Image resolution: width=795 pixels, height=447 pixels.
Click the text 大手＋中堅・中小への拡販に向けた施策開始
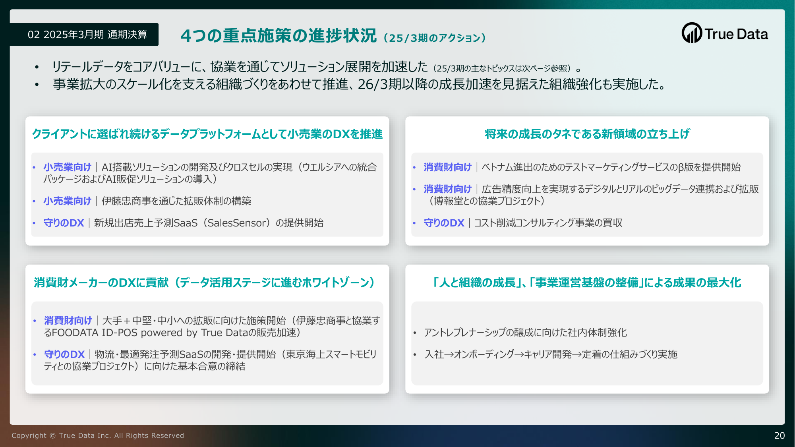[x=194, y=321]
